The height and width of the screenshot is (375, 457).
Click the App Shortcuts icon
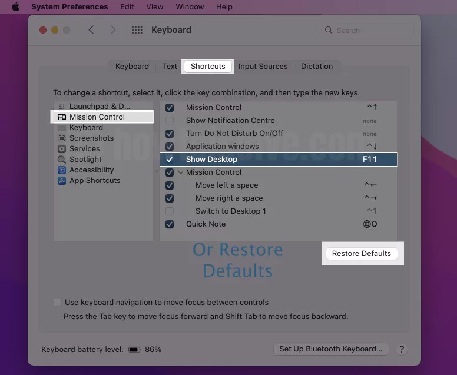point(62,181)
